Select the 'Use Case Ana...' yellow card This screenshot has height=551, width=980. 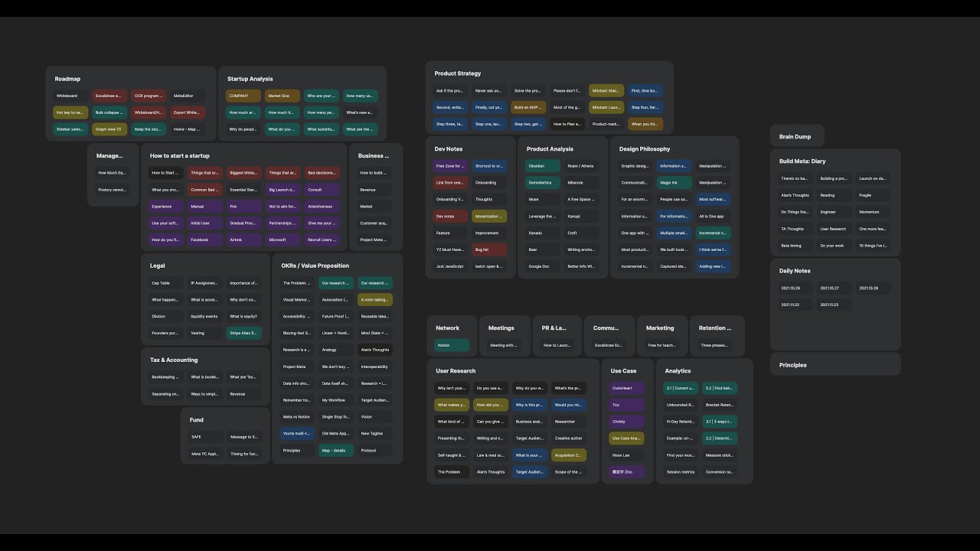pyautogui.click(x=626, y=439)
